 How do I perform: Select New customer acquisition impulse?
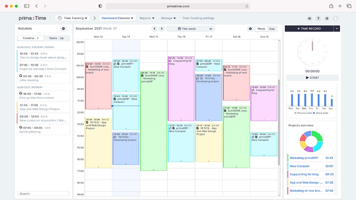(x=43, y=118)
